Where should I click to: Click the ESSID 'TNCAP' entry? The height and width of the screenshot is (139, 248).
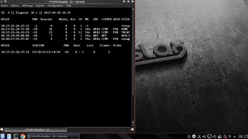click(x=126, y=32)
